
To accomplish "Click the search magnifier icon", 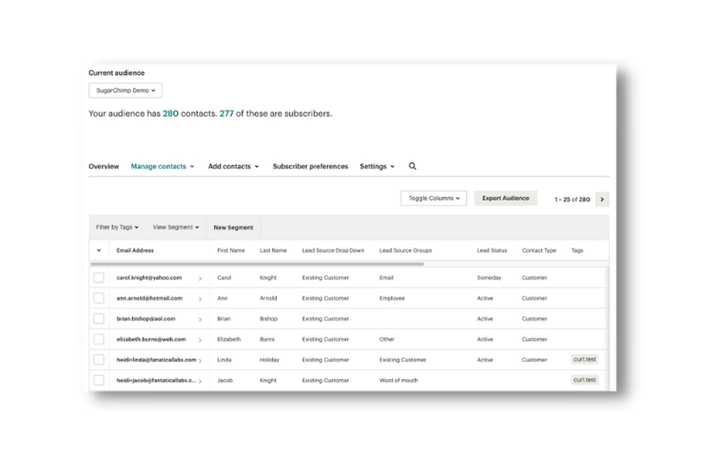I will click(x=413, y=166).
